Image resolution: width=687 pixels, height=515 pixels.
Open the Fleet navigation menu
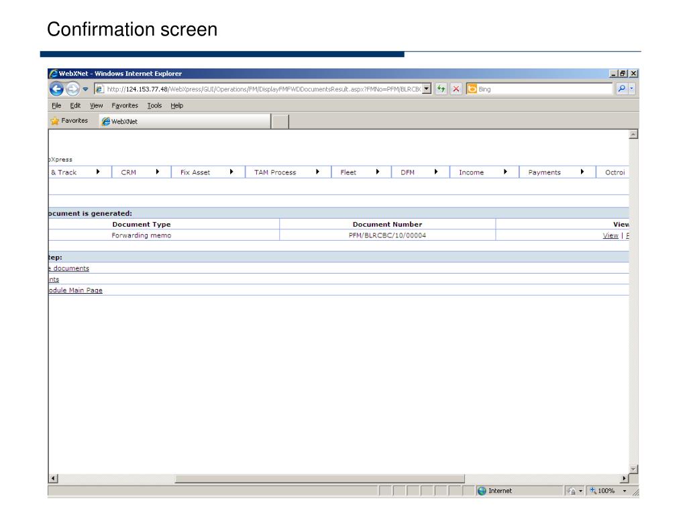pos(348,172)
